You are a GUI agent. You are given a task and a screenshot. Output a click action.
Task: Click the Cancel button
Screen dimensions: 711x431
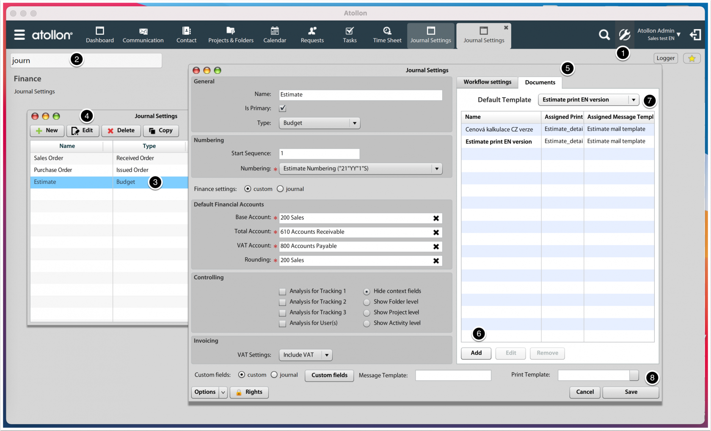click(x=585, y=392)
